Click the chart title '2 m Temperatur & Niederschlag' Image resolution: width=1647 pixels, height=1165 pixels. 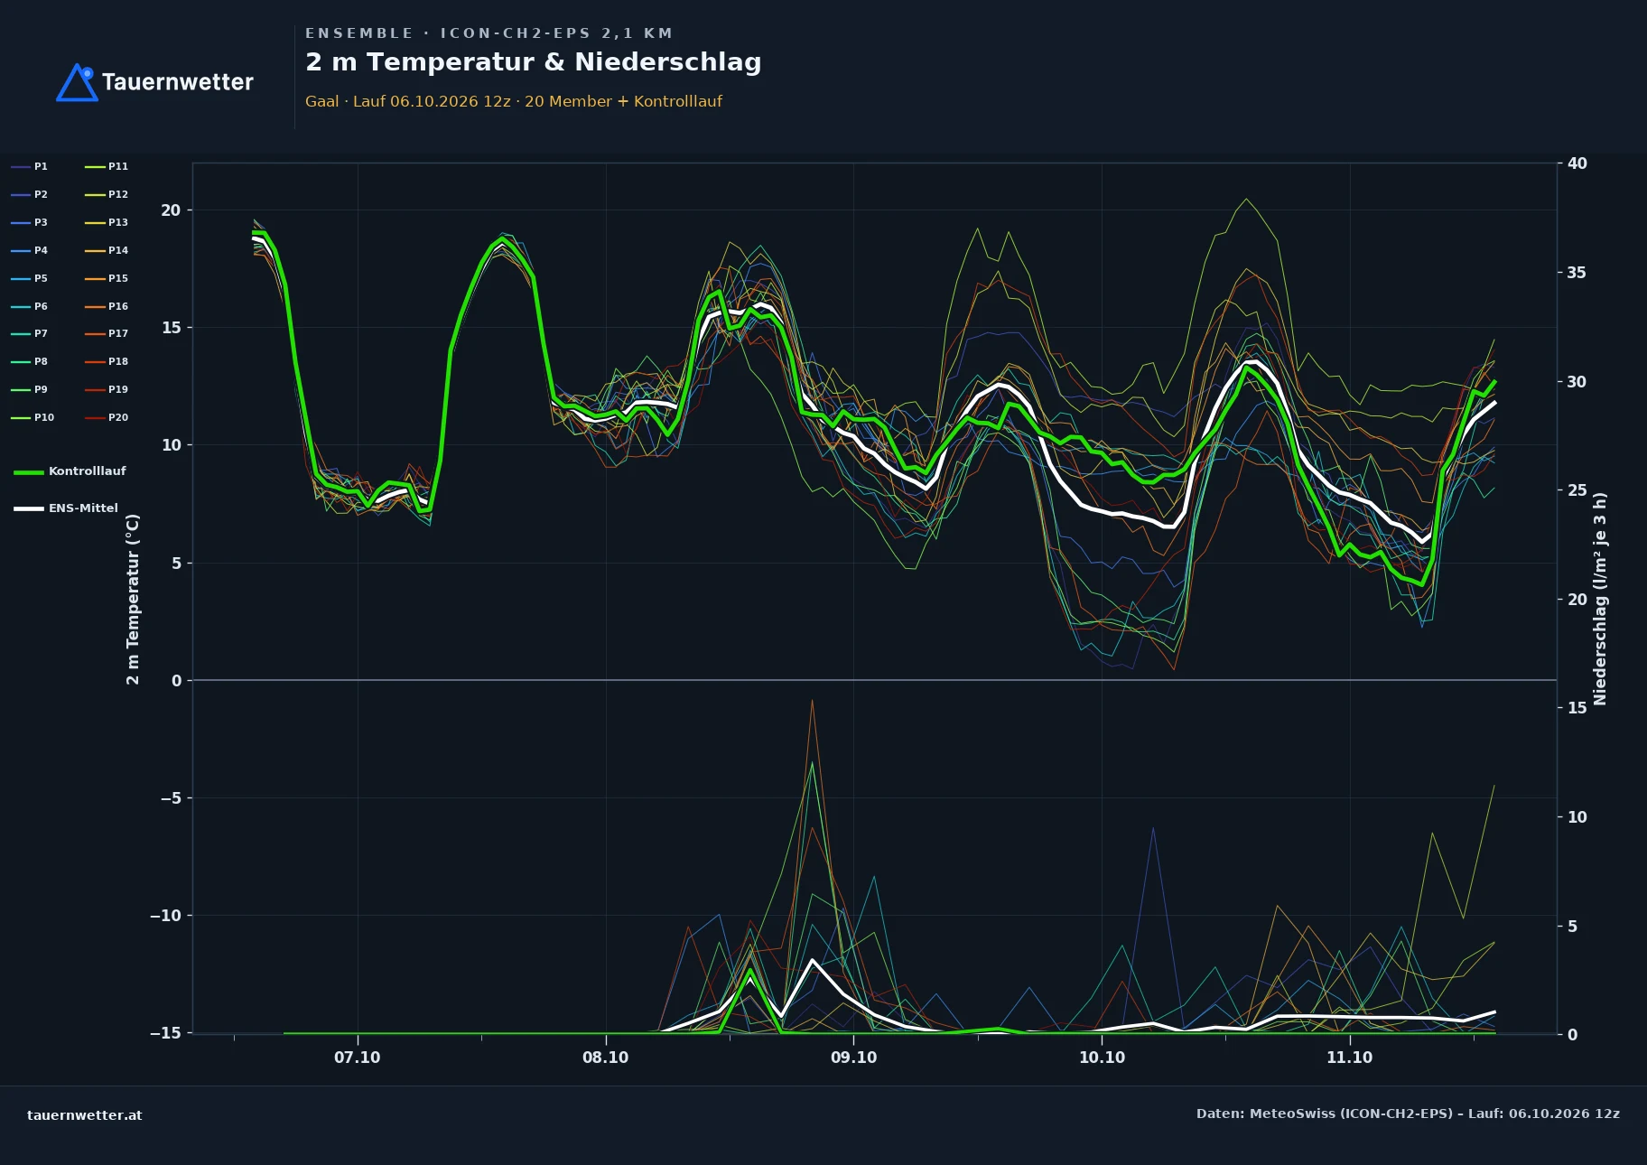tap(533, 62)
